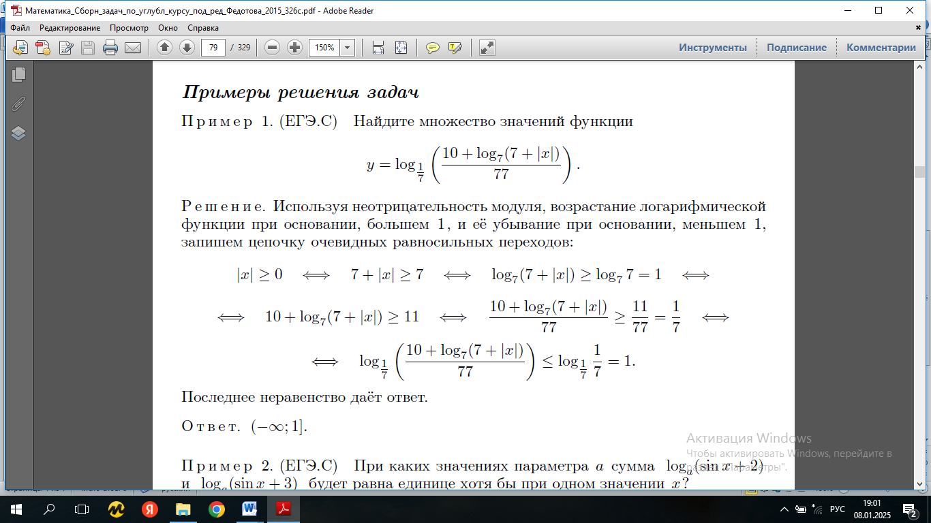
Task: Open the Windows notification center
Action: 912,509
